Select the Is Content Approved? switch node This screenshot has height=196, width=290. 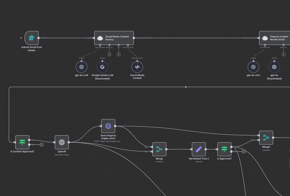click(x=22, y=142)
